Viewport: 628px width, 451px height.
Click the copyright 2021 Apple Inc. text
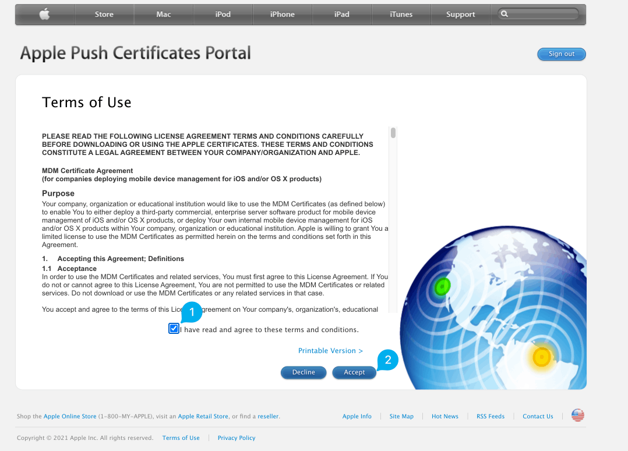85,438
